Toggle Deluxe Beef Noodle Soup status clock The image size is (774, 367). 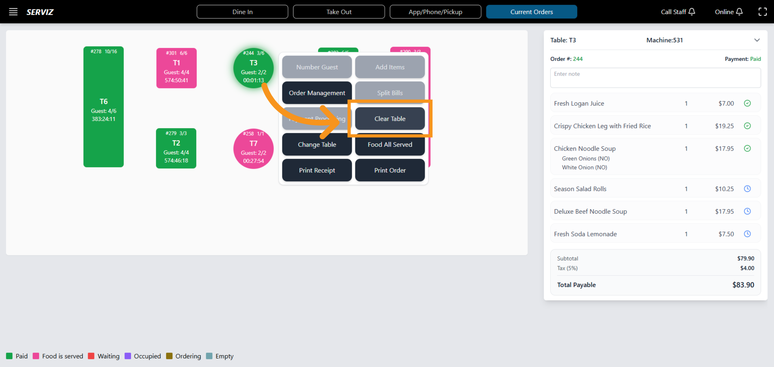click(x=747, y=211)
